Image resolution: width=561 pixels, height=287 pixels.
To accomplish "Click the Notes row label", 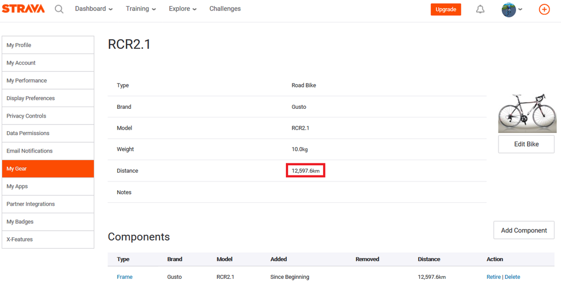I will [124, 192].
